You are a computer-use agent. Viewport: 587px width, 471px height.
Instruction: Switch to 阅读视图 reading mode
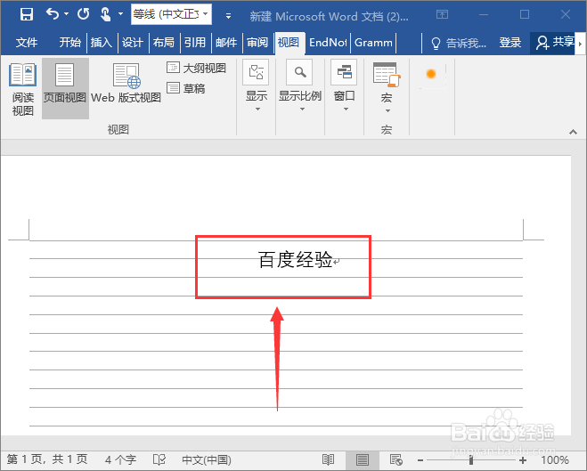pyautogui.click(x=23, y=89)
